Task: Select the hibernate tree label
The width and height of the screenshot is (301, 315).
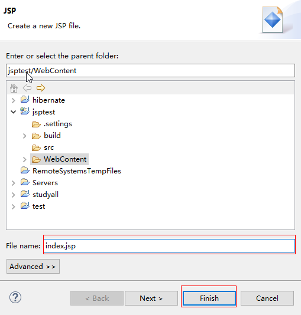Action: (x=48, y=100)
